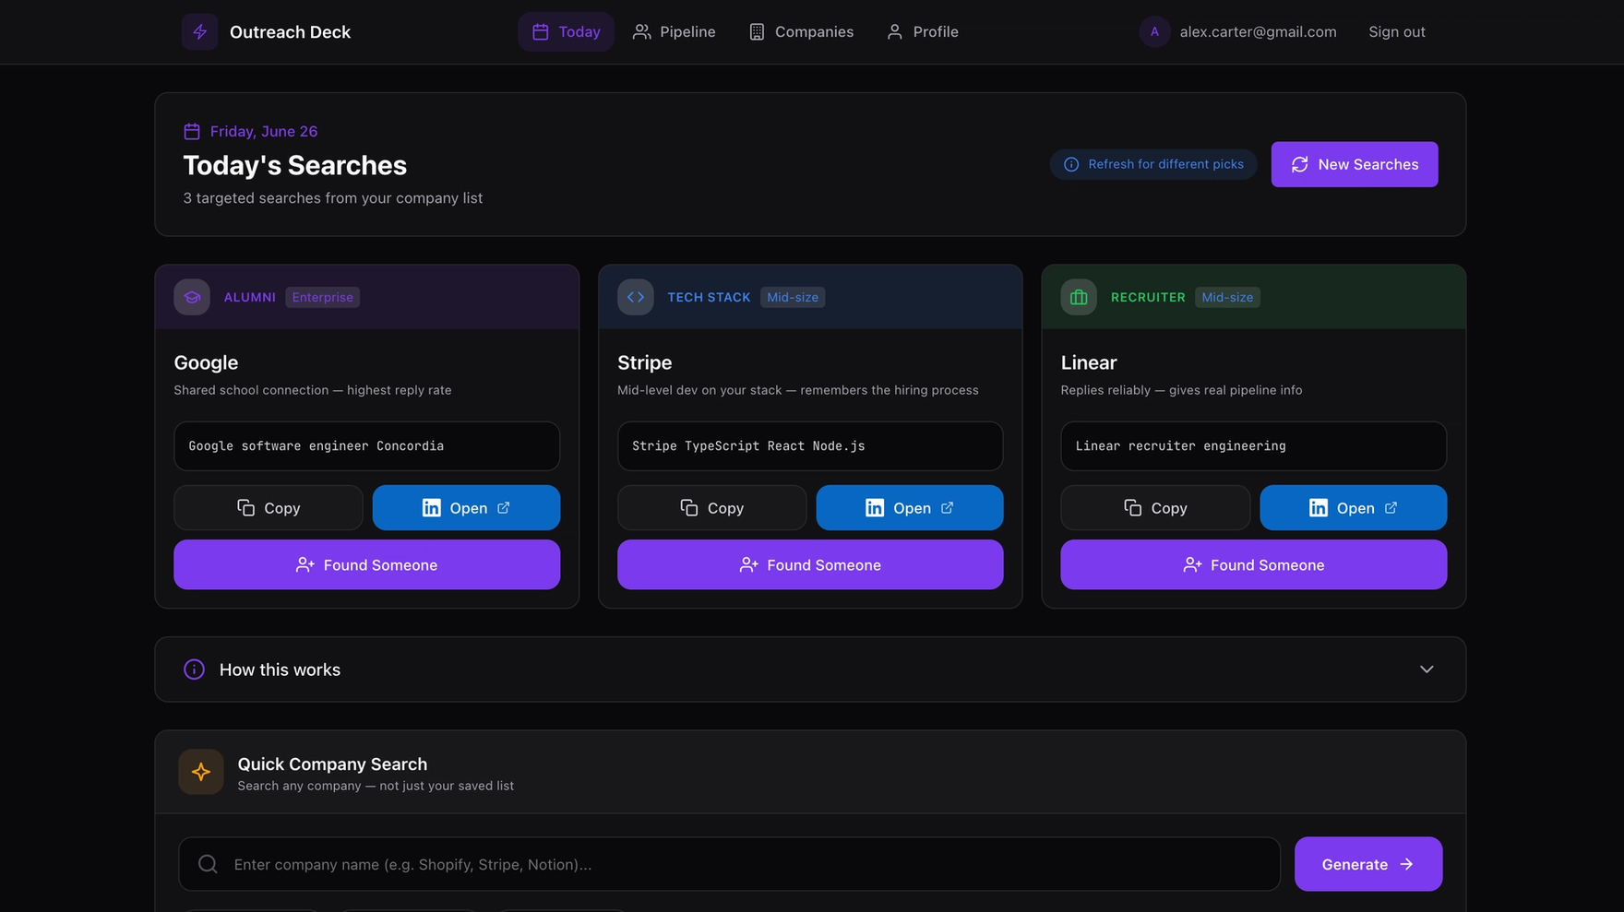Copy the Stripe search query
Screen dimensions: 1624x912
click(x=711, y=508)
